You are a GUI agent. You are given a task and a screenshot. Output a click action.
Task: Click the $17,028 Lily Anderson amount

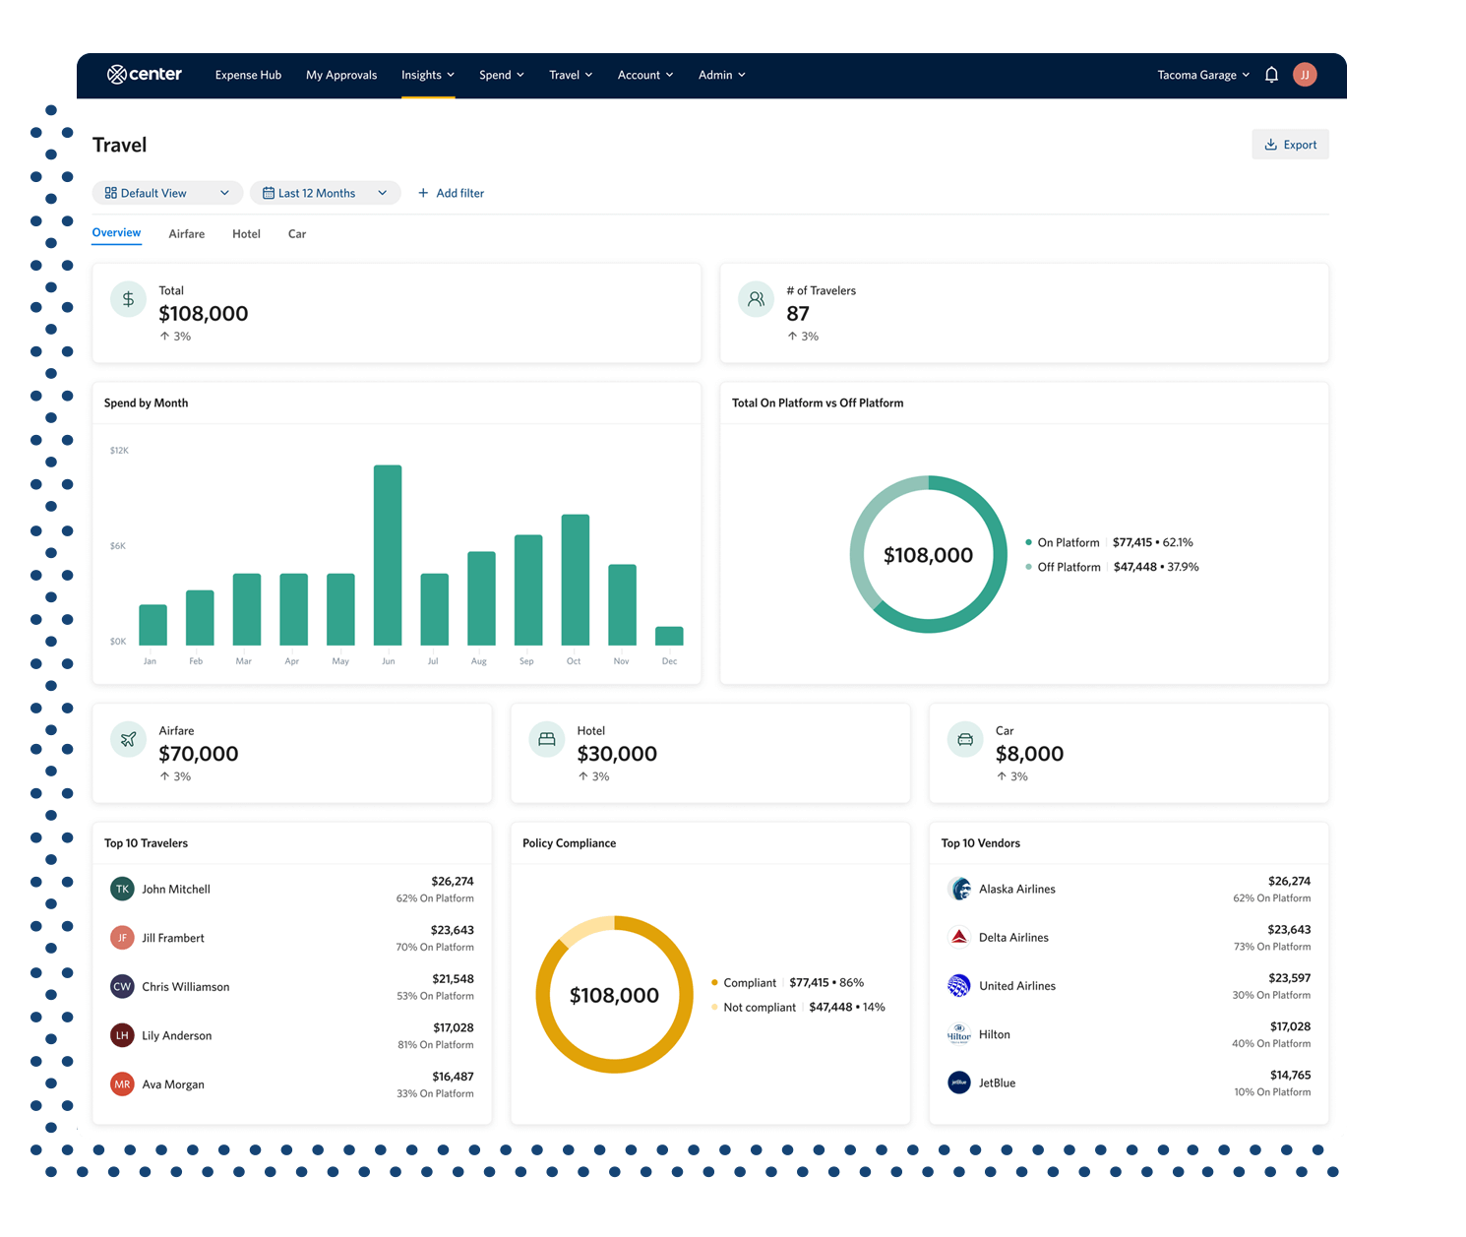click(x=454, y=1027)
